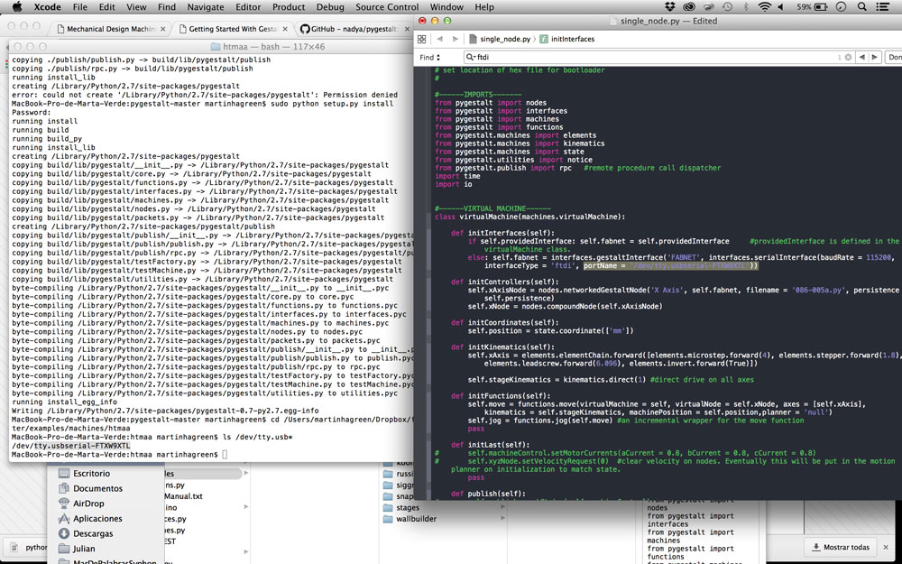
Task: Go back in Xcode editor history
Action: point(440,39)
